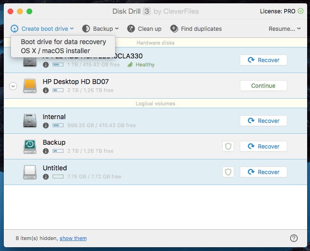Image resolution: width=310 pixels, height=251 pixels.
Task: Open help with the question mark icon
Action: (x=293, y=238)
